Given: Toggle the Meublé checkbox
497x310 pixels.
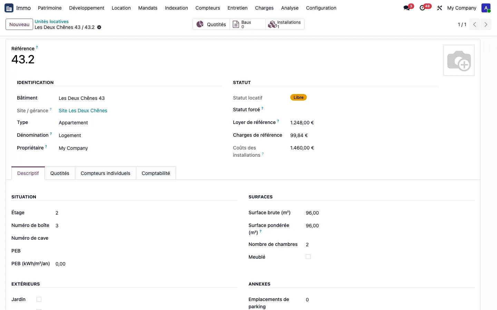Looking at the screenshot, I should pos(308,257).
